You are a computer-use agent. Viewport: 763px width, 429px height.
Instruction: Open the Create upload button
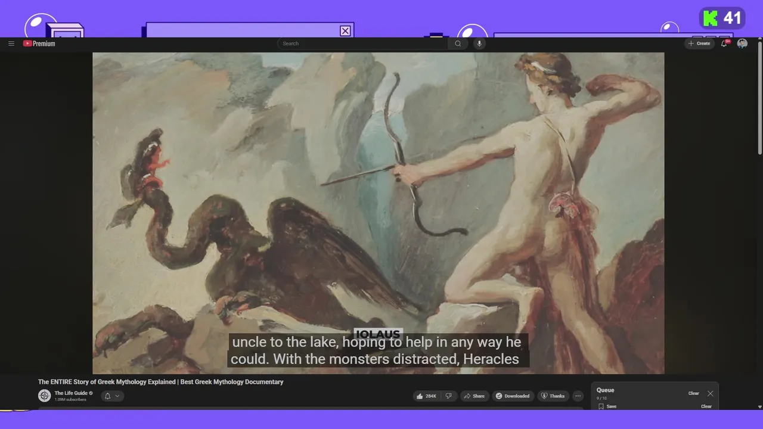tap(699, 43)
